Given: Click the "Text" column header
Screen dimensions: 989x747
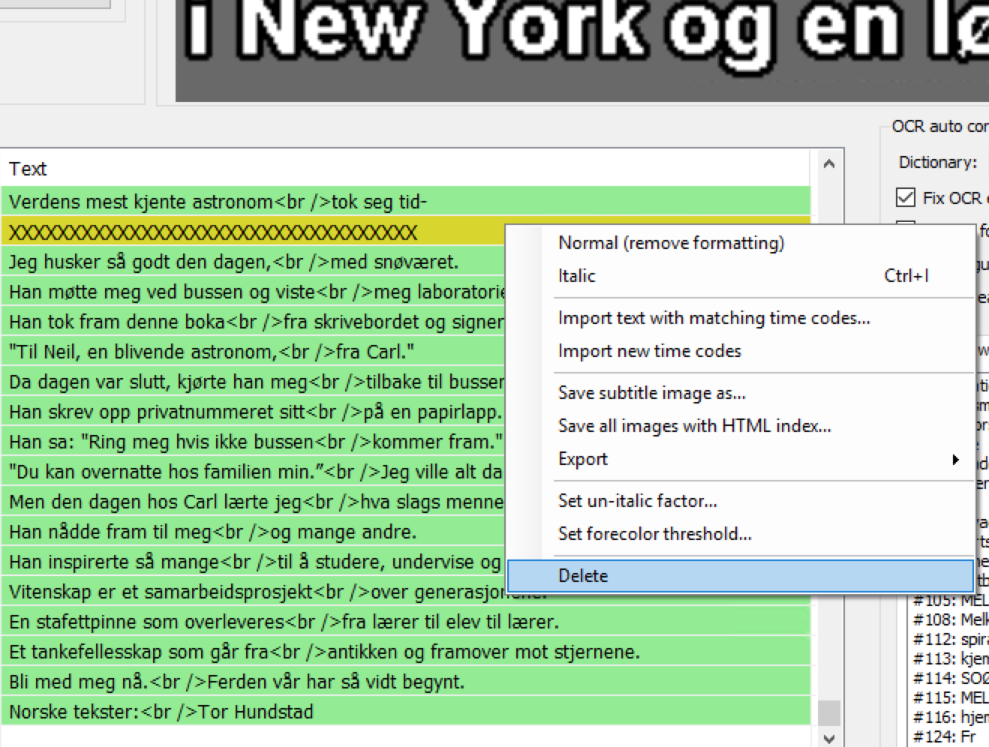Looking at the screenshot, I should coord(29,169).
